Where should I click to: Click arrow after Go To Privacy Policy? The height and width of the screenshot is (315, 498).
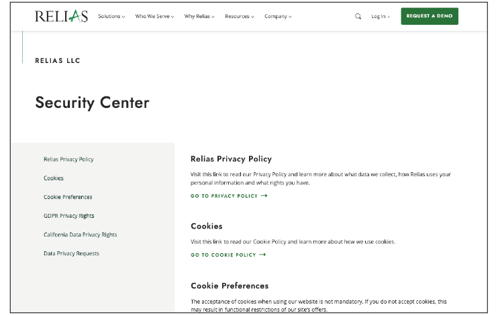(x=264, y=196)
